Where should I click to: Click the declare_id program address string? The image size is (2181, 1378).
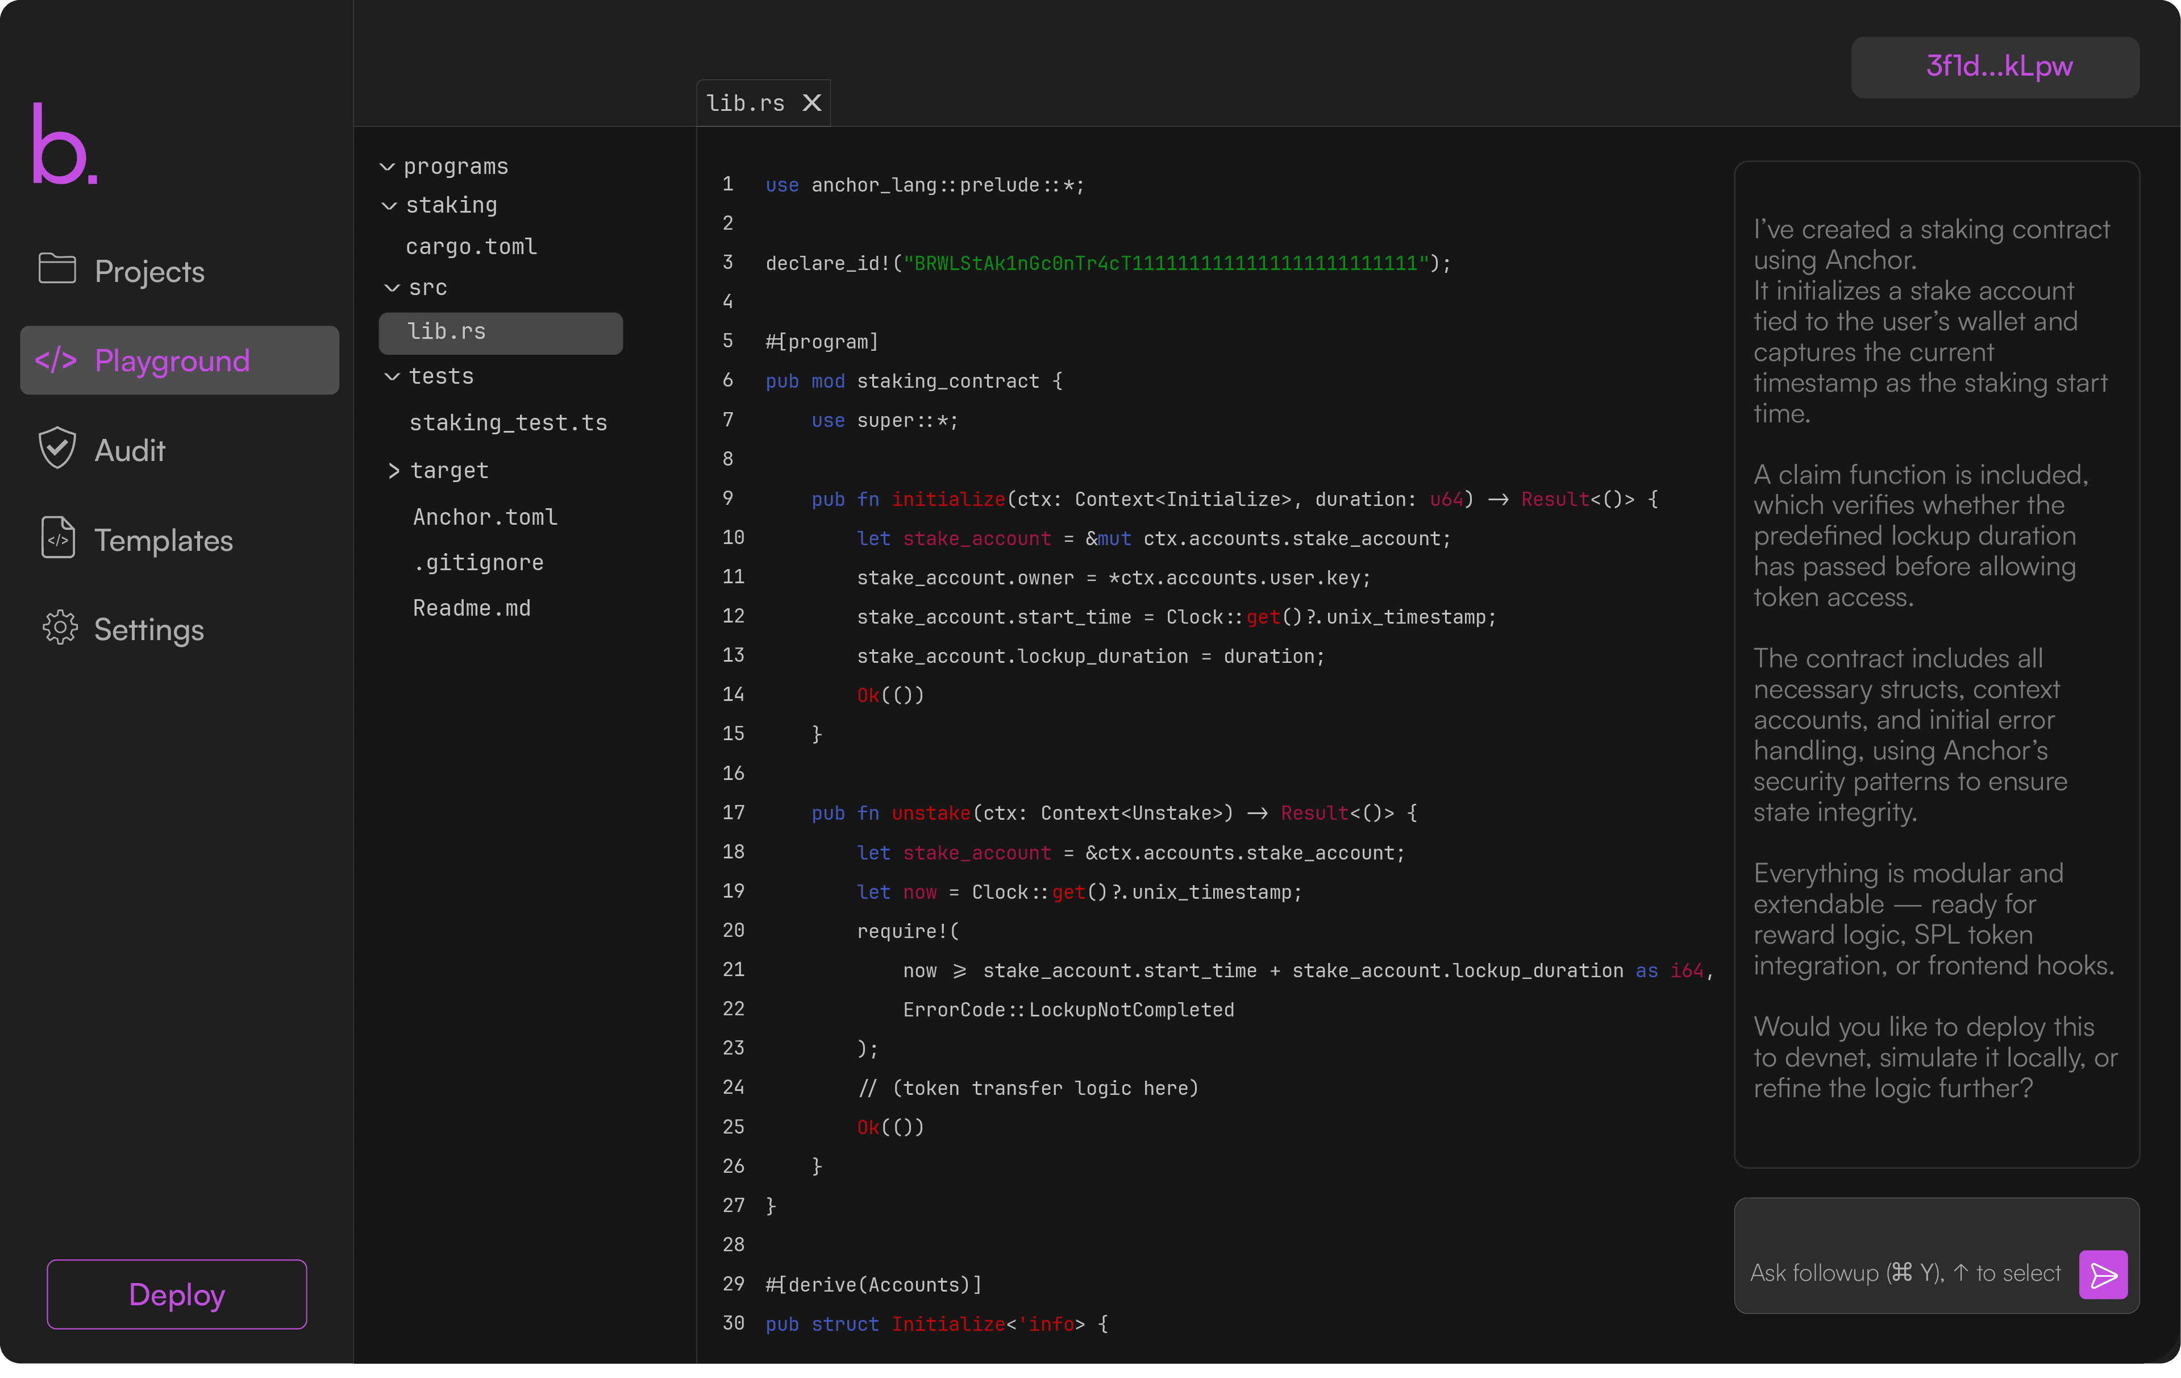[1167, 263]
